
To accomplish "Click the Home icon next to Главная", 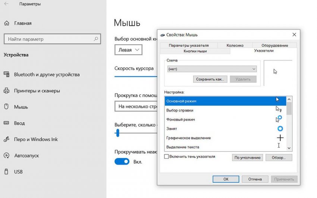I will click(6, 23).
